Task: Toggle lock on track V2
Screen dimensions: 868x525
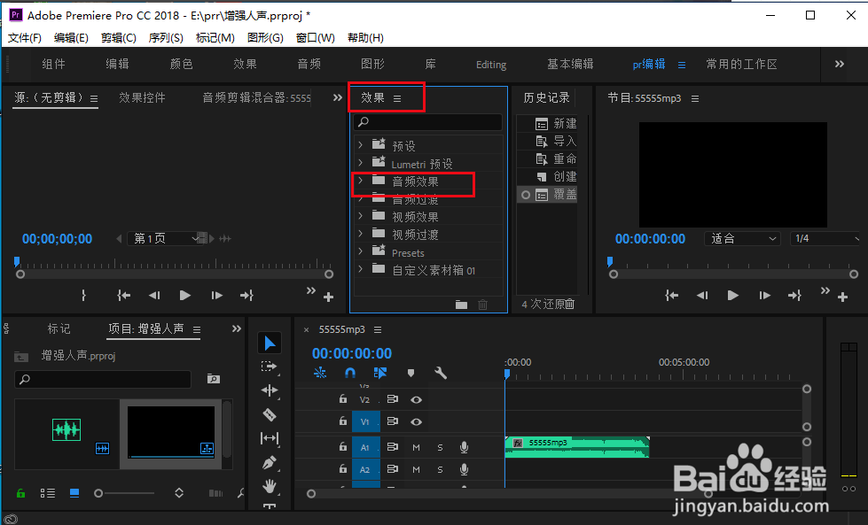Action: coord(342,399)
